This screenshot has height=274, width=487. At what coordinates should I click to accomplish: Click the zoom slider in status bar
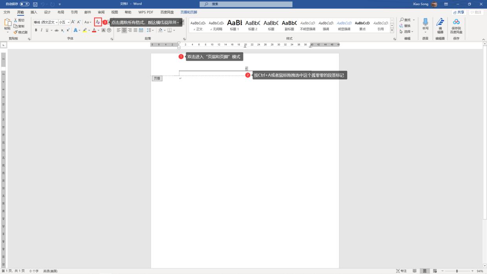coord(457,271)
